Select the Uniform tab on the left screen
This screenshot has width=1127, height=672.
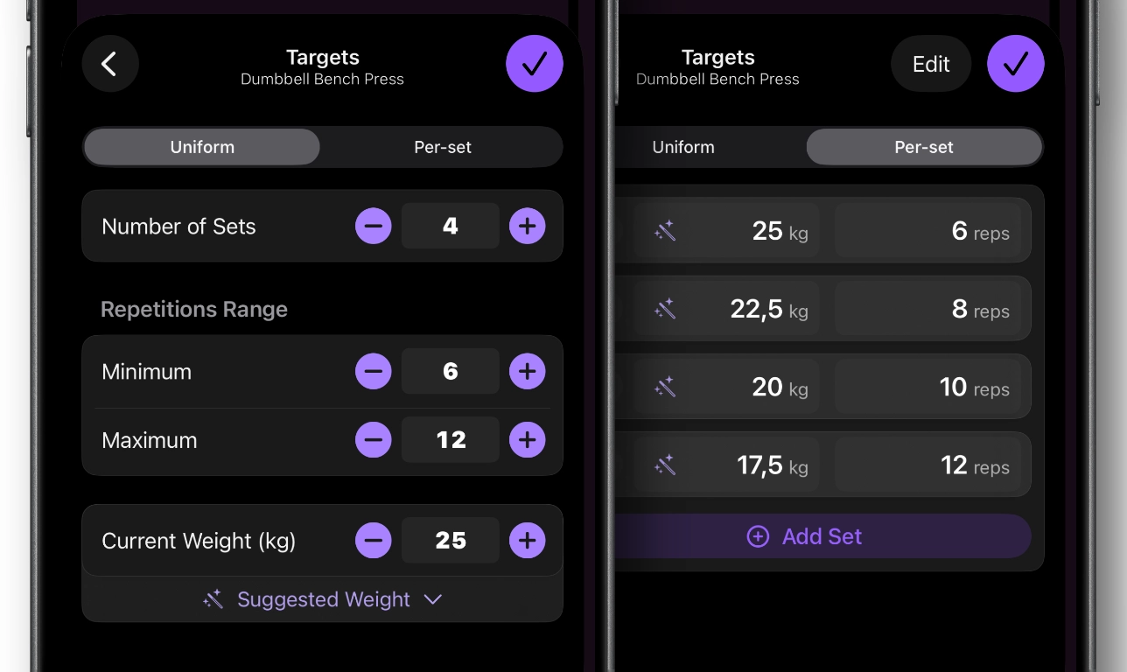(201, 147)
